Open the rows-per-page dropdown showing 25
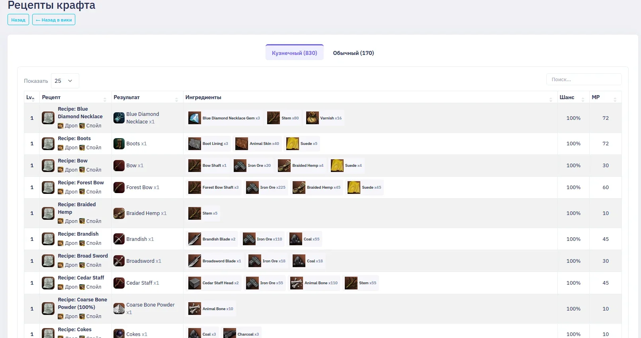Viewport: 641px width, 338px height. coord(65,81)
